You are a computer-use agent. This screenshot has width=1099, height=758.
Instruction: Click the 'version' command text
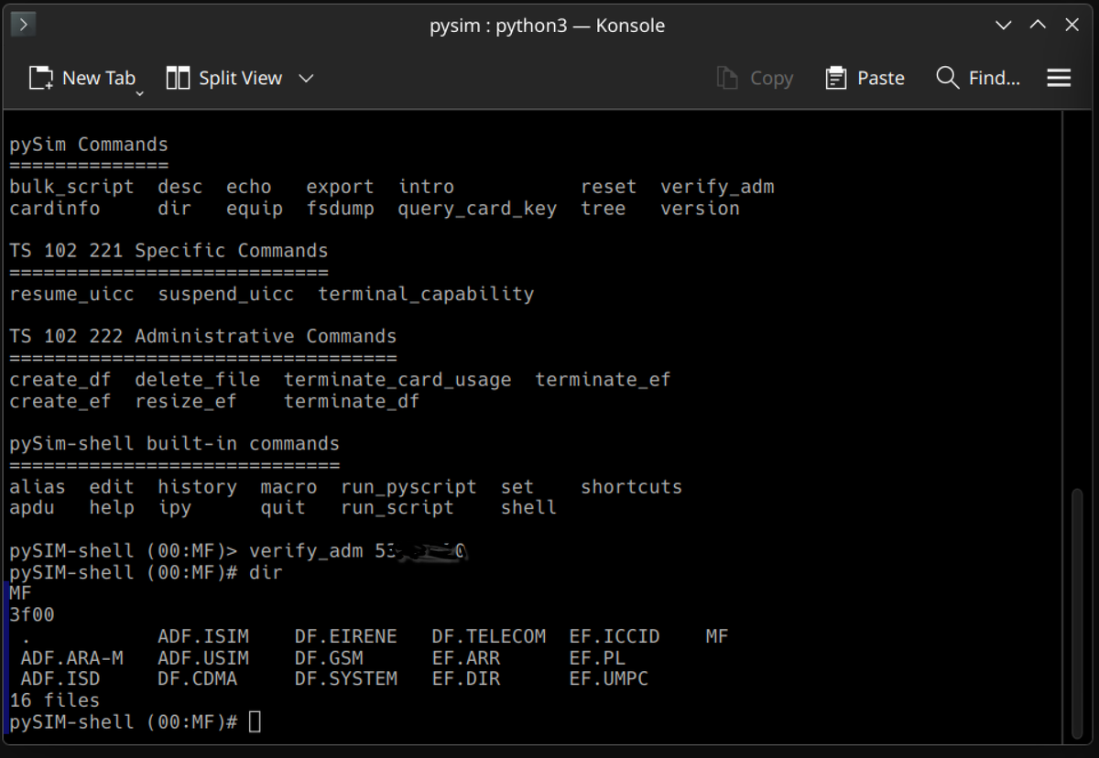tap(700, 209)
